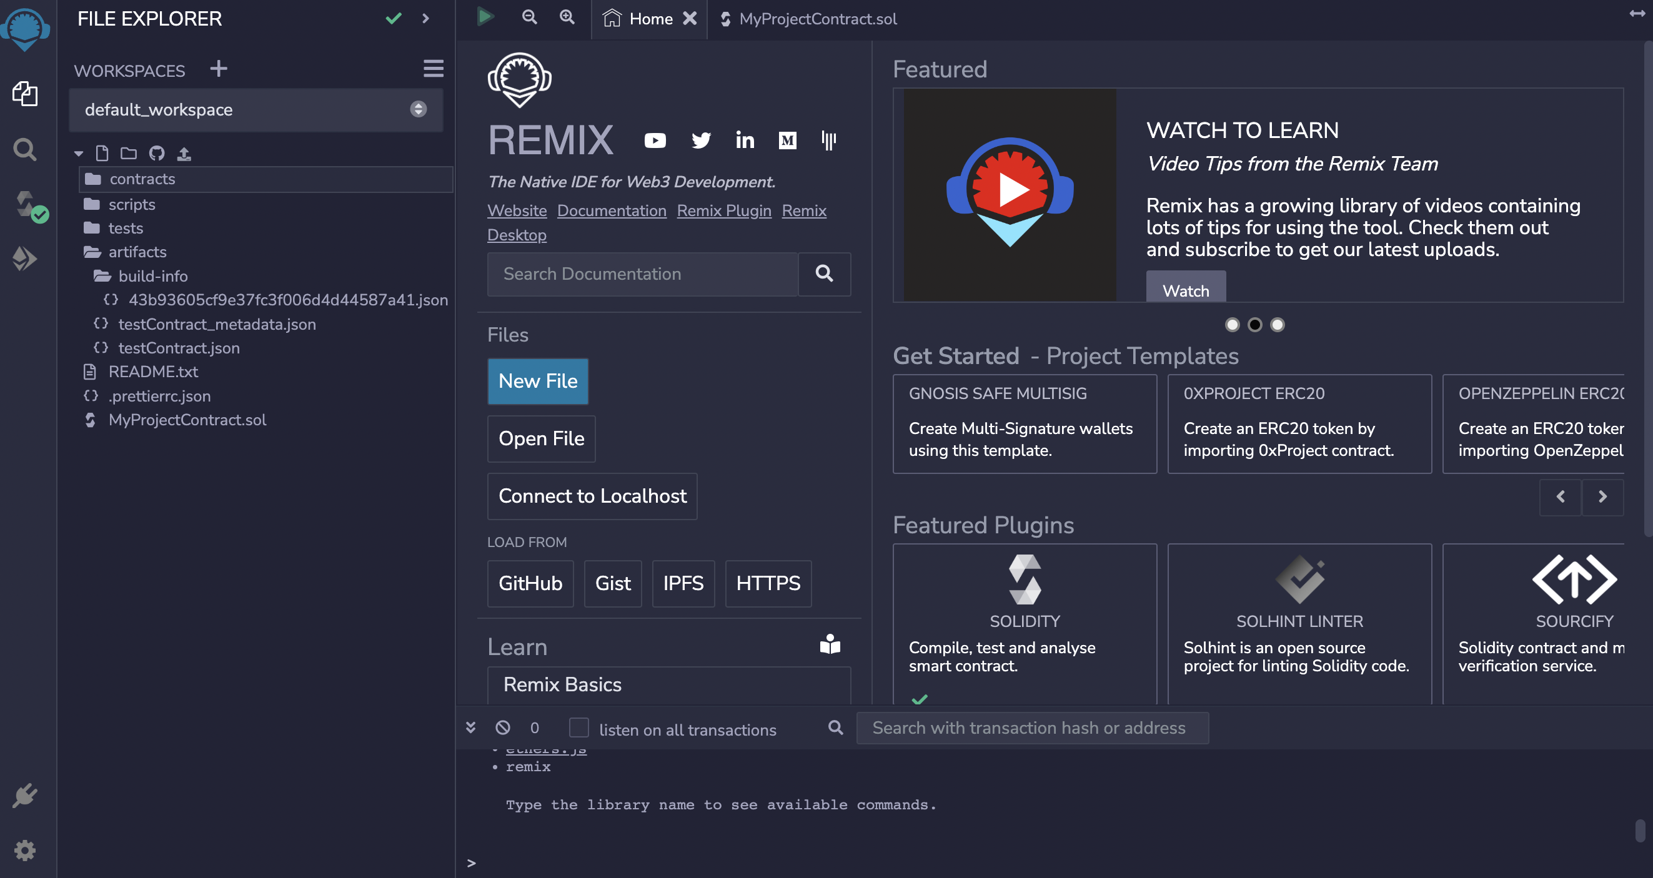Collapse the workspace root tree caret
The height and width of the screenshot is (878, 1653).
(79, 154)
